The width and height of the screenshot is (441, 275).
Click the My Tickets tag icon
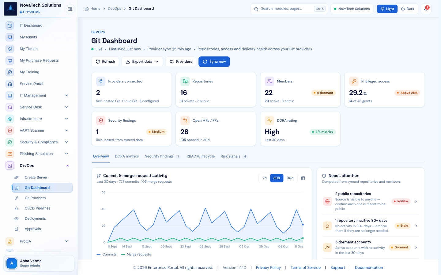(x=10, y=49)
